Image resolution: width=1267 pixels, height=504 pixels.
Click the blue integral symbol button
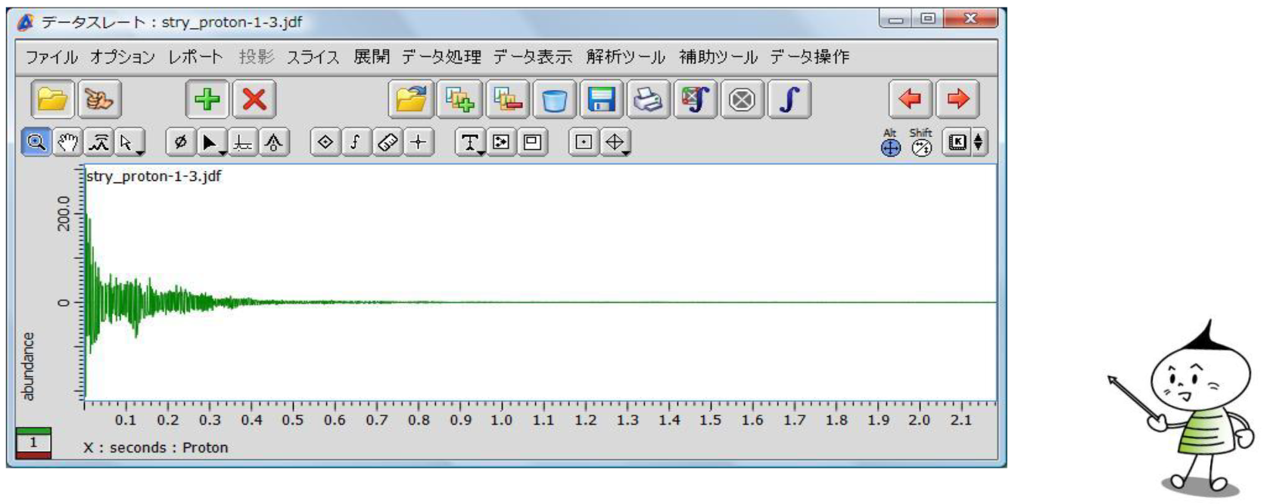pyautogui.click(x=789, y=99)
